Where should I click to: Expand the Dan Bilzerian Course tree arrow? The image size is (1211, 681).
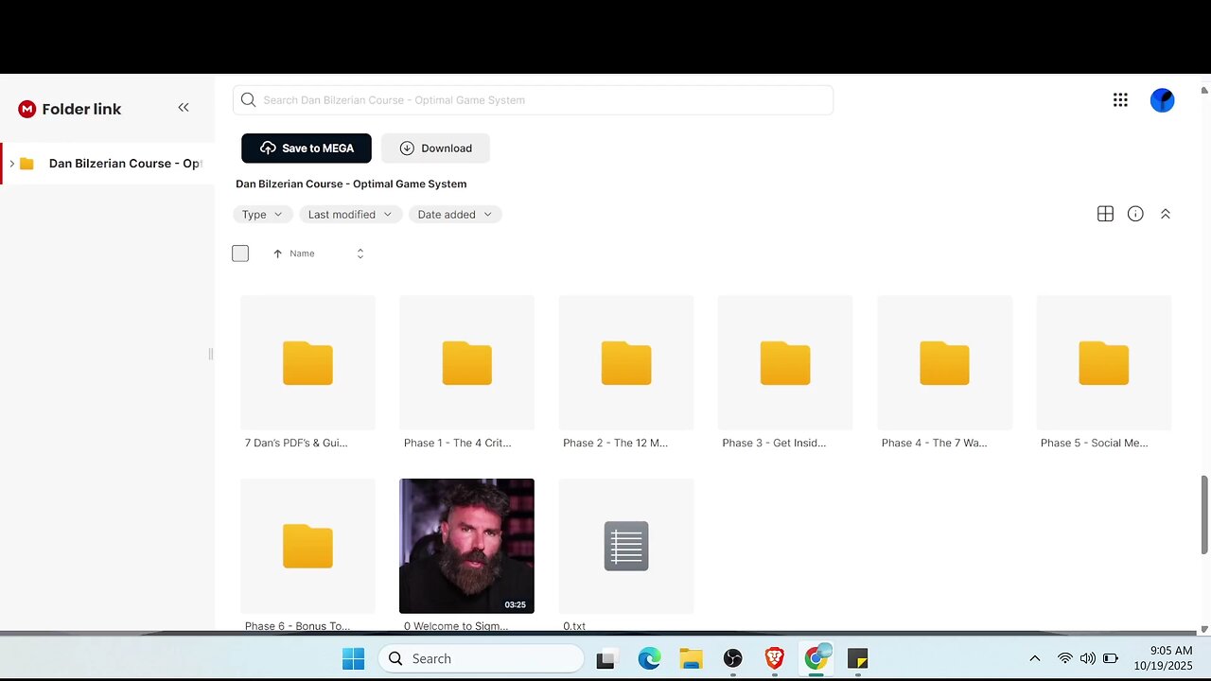11,164
